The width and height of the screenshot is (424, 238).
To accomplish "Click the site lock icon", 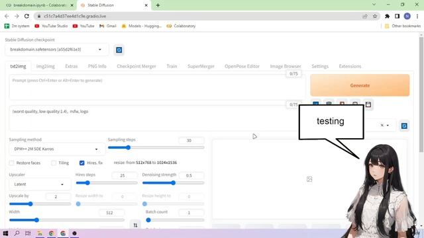I will click(39, 16).
